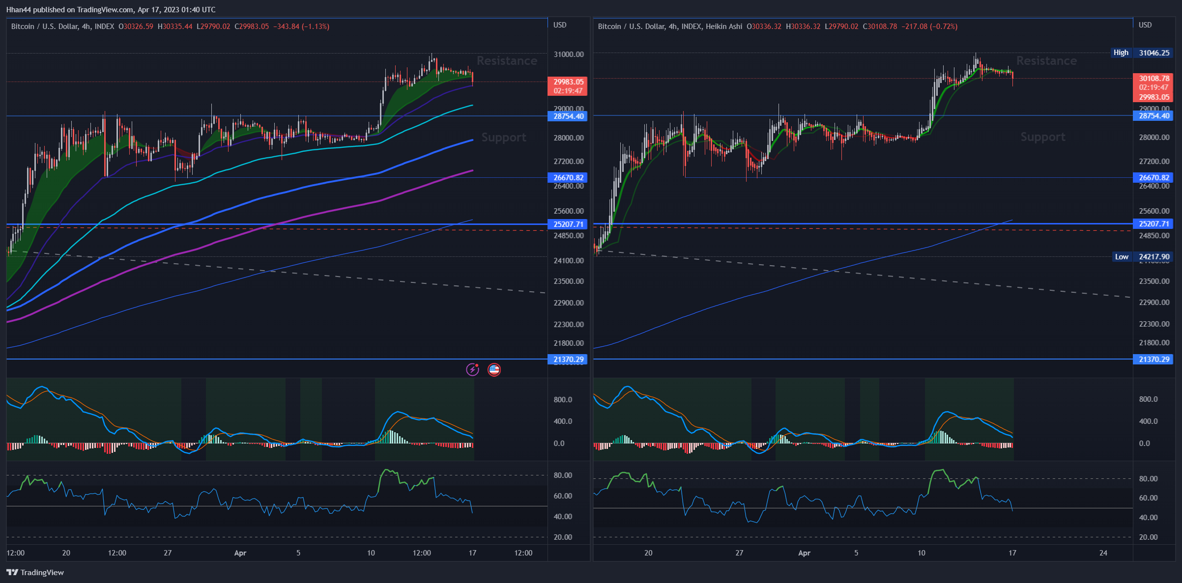Click the left chart Support label
The height and width of the screenshot is (583, 1182).
coord(504,137)
